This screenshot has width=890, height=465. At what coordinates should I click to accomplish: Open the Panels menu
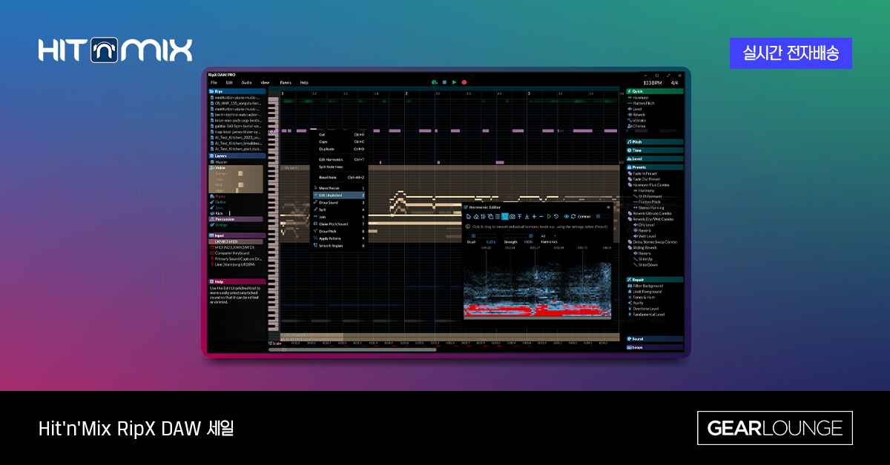(x=286, y=82)
